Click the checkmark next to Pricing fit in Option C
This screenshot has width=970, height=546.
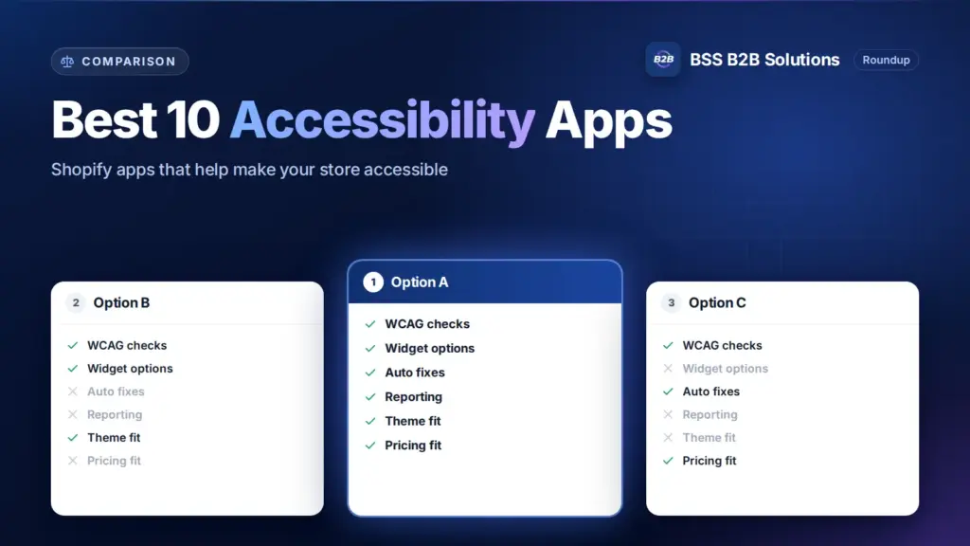point(668,461)
